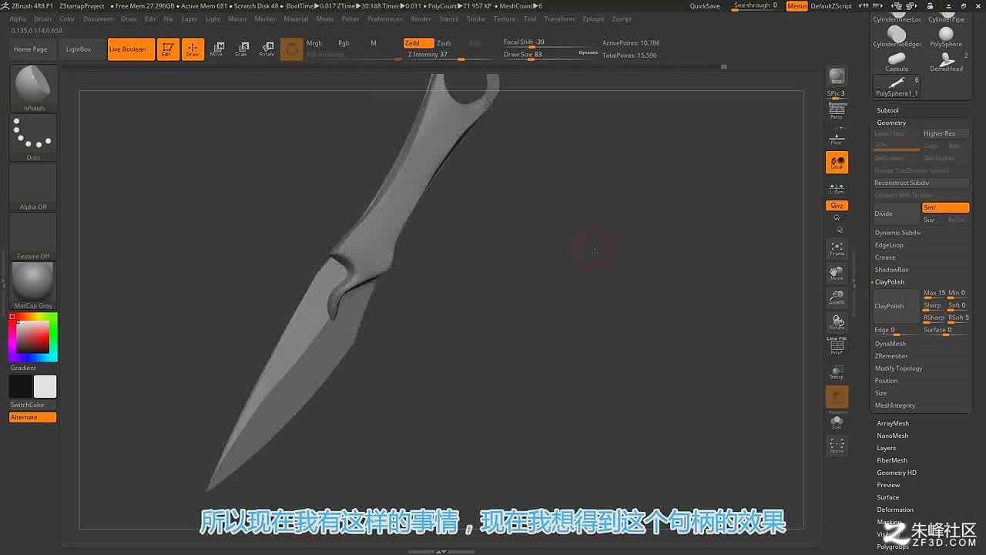Select the Capsule tool thumbnail
Image resolution: width=986 pixels, height=555 pixels.
point(897,62)
